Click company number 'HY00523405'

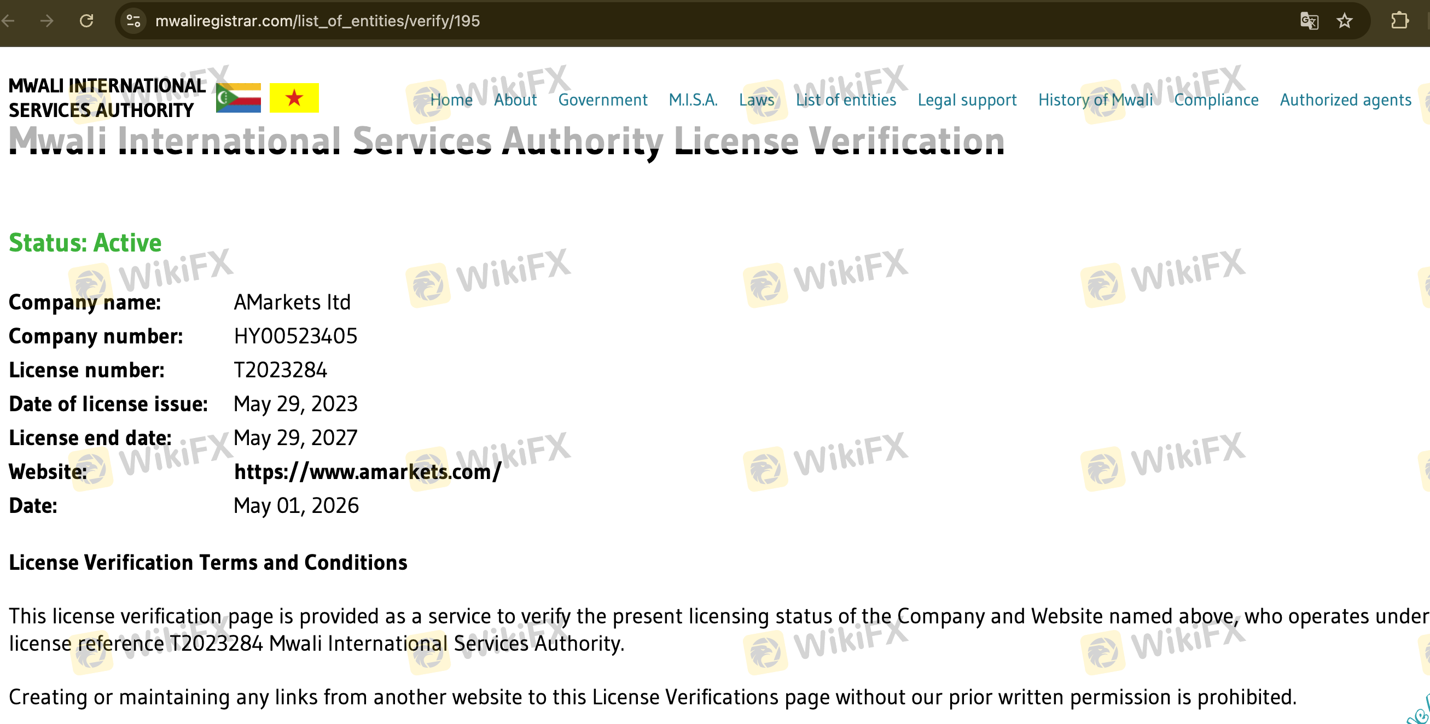click(x=295, y=336)
